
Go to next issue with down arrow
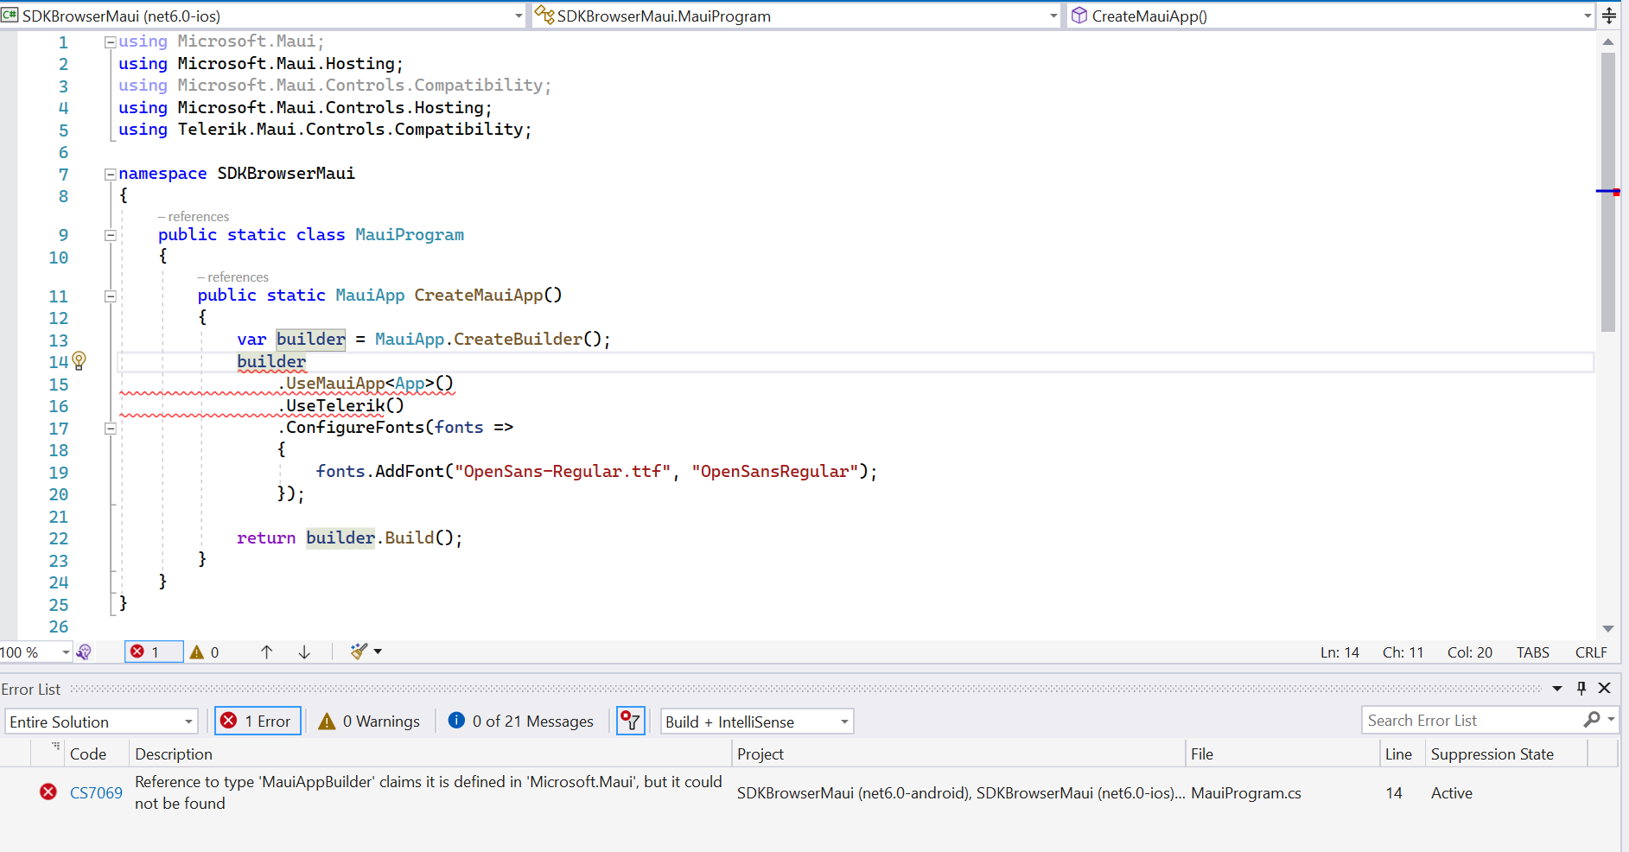pos(304,652)
